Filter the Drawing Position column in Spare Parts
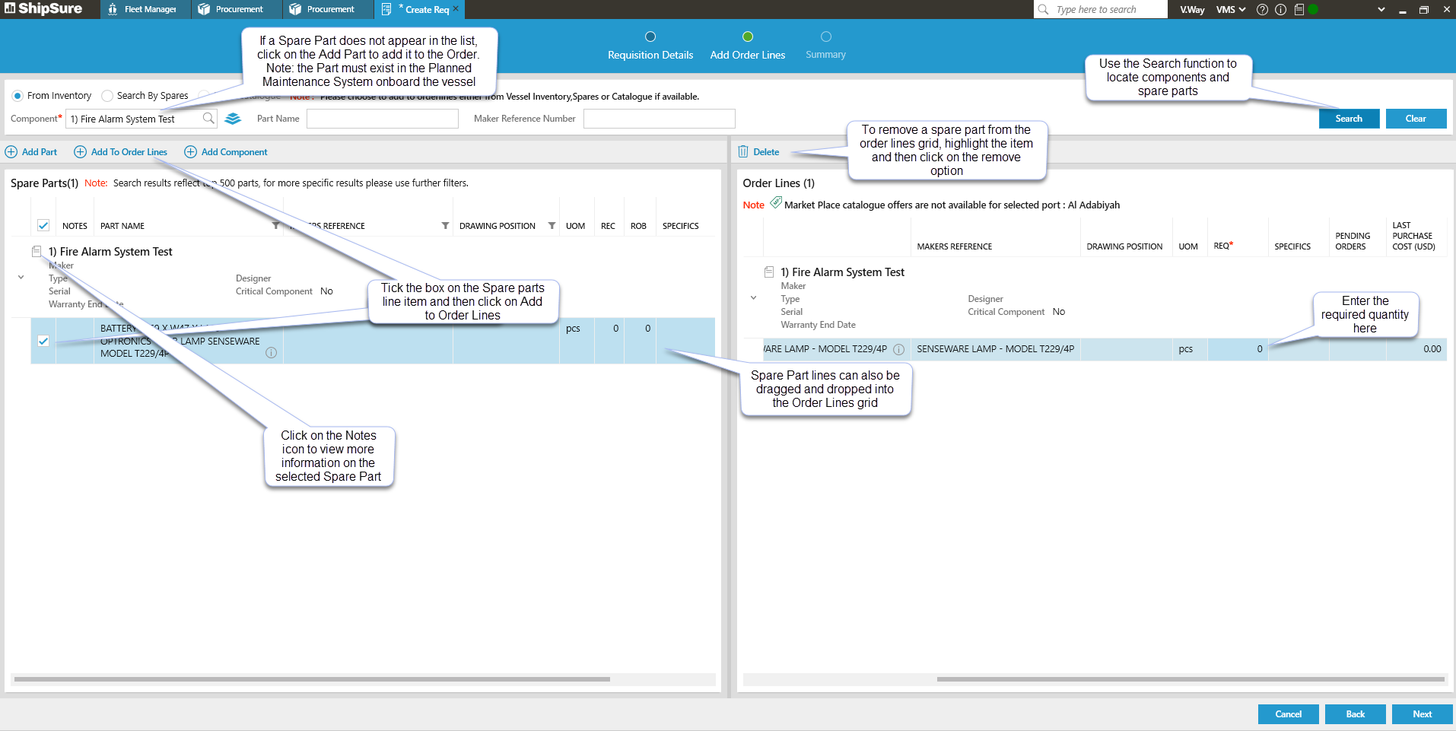Image resolution: width=1456 pixels, height=731 pixels. pos(552,226)
